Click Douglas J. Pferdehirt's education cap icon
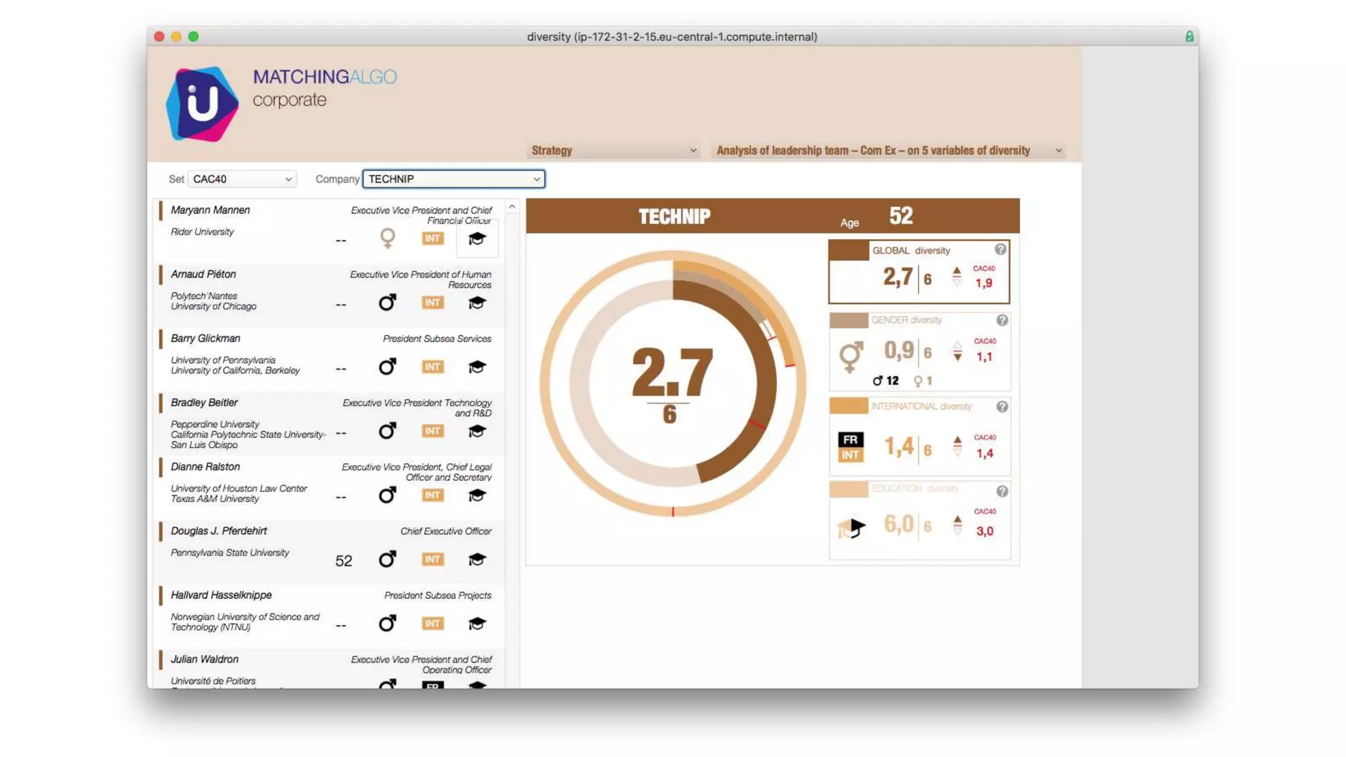Image resolution: width=1346 pixels, height=757 pixels. (477, 559)
